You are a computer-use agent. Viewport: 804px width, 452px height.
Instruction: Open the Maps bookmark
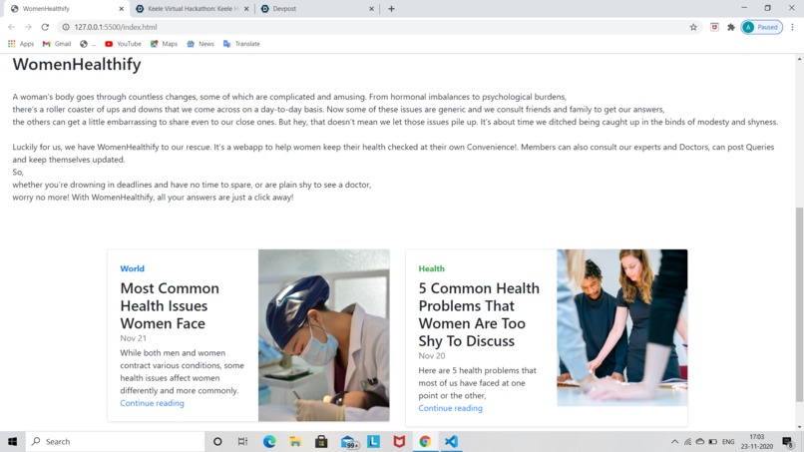click(x=164, y=44)
